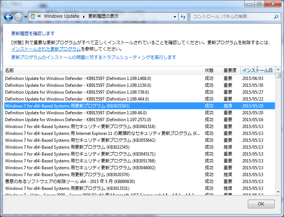Close the update history window
This screenshot has height=217, width=284.
273,4
